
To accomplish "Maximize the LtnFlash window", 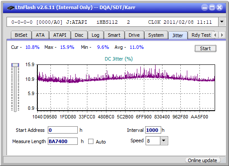I will 212,7.
